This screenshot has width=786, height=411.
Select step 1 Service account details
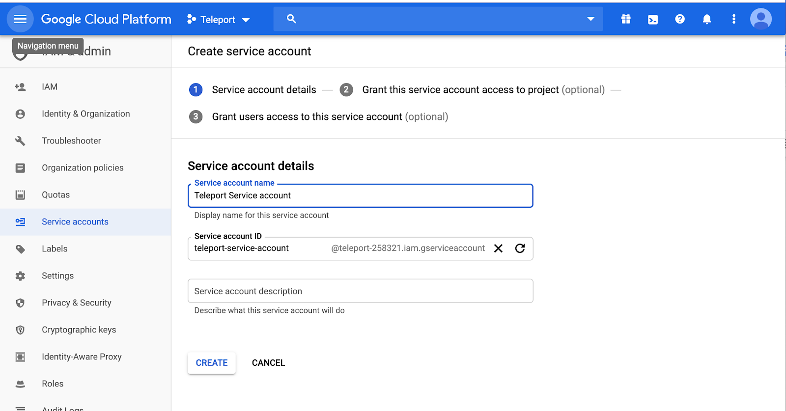click(253, 90)
